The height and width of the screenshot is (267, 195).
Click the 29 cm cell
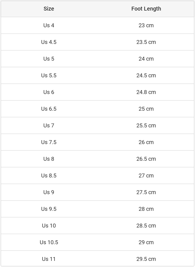coord(146,242)
